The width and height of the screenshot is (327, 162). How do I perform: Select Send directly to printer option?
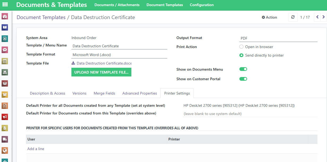pos(241,56)
